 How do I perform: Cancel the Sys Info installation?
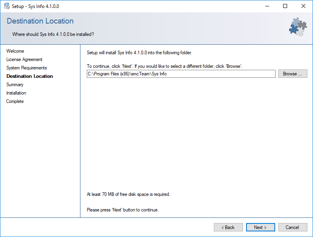point(293,227)
